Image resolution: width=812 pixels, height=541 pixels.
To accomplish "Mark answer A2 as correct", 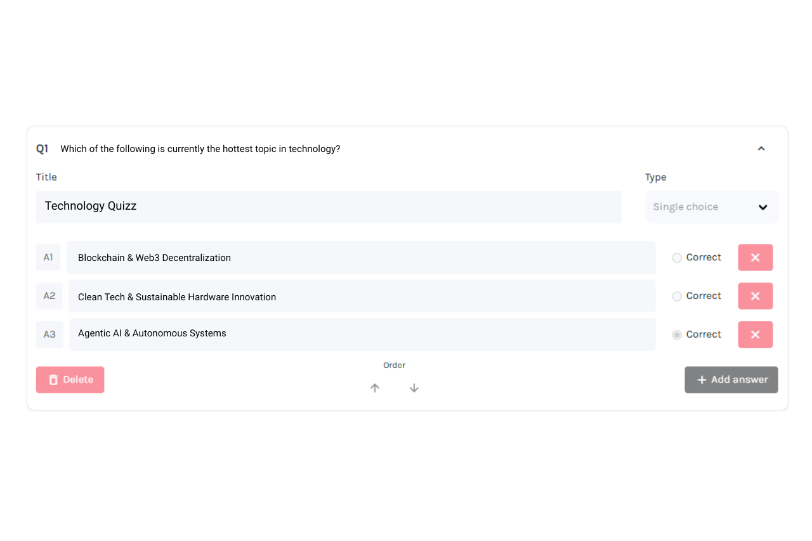I will tap(677, 296).
